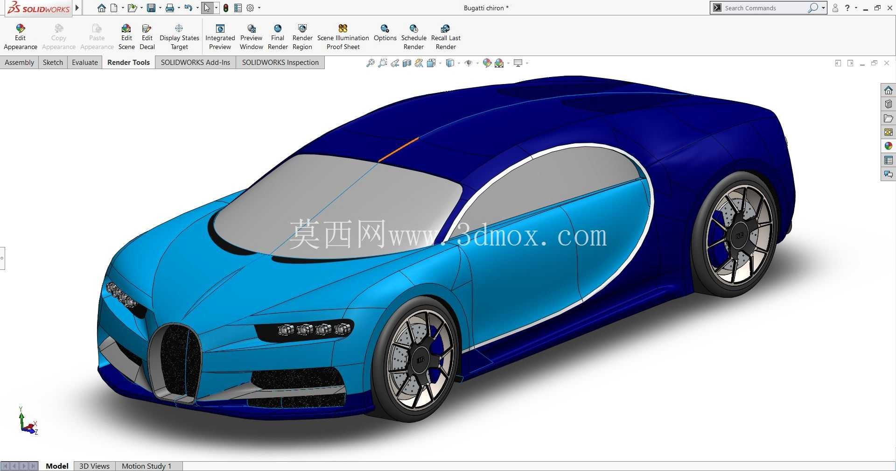896x471 pixels.
Task: Click Display States Target
Action: (x=179, y=37)
